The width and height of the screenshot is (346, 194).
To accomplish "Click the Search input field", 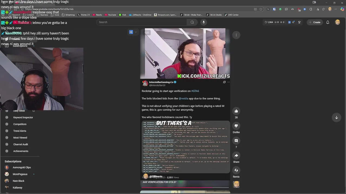I will (x=142, y=22).
